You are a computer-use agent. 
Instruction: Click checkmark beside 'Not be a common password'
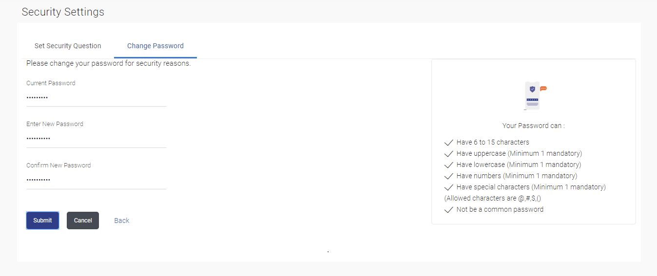(x=449, y=210)
